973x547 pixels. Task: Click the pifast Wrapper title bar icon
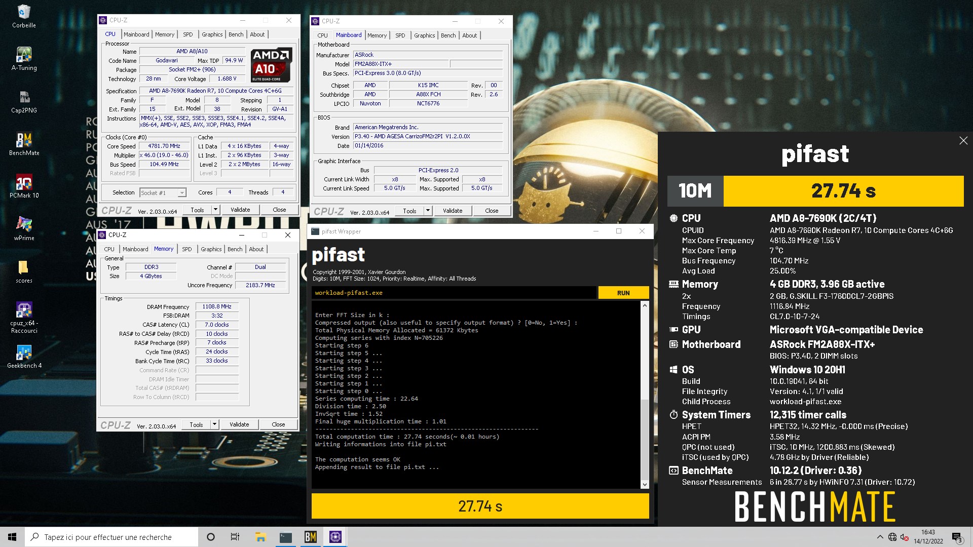point(315,231)
